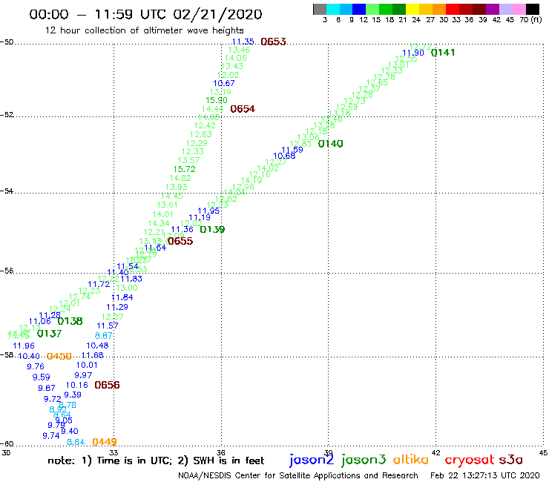This screenshot has width=549, height=482.
Task: Pick the yellow swatch in the legend bar
Action: click(412, 9)
